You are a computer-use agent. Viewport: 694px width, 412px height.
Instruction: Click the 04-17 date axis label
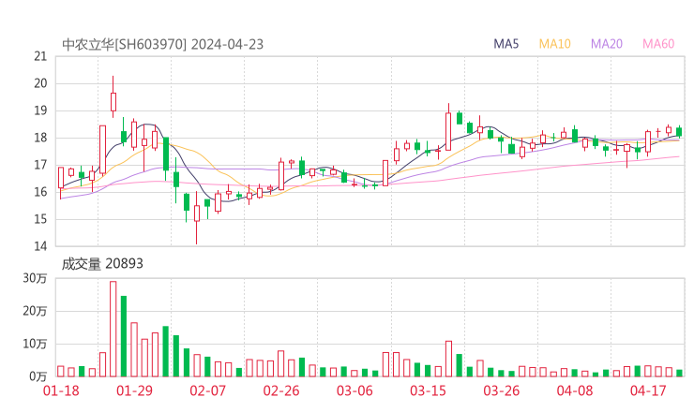tap(648, 390)
